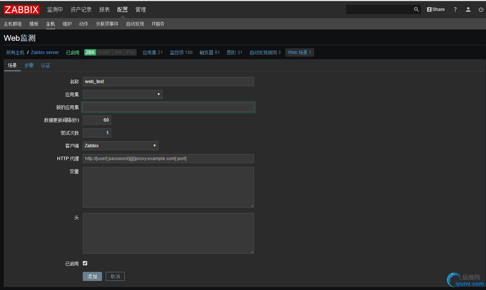This screenshot has height=290, width=486.
Task: Click the ZBX availability indicator
Action: 90,52
